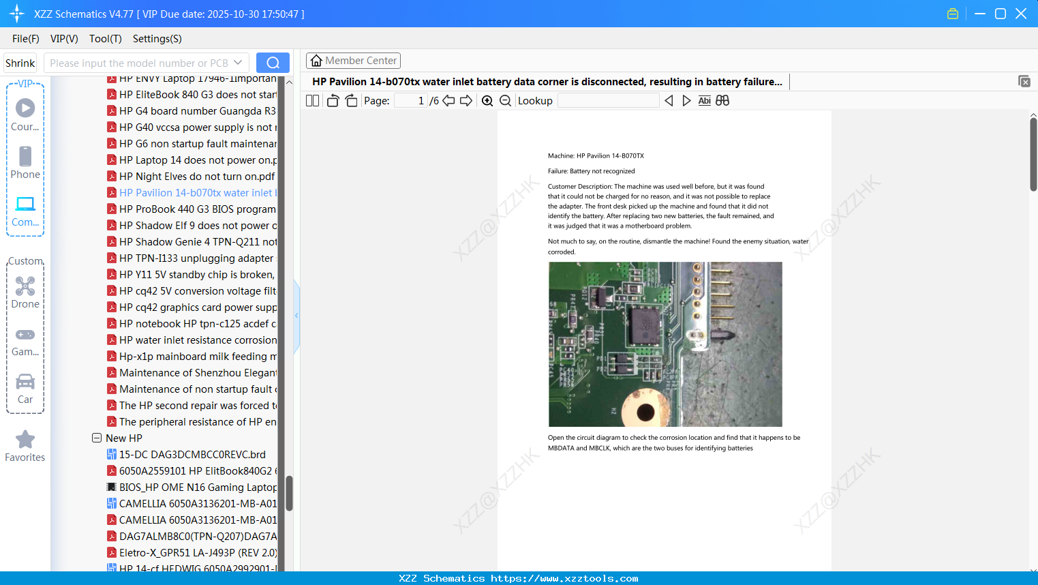Click the binoculars search icon
Image resolution: width=1038 pixels, height=585 pixels.
pos(722,100)
